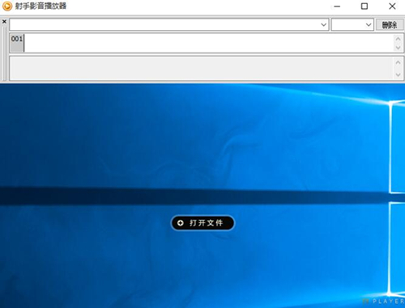
Task: Close the 射手影音播放器 window
Action: 392,6
